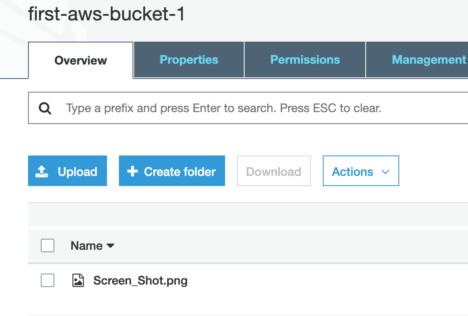Viewport: 468px width, 316px height.
Task: Select the Overview tab
Action: pos(80,60)
